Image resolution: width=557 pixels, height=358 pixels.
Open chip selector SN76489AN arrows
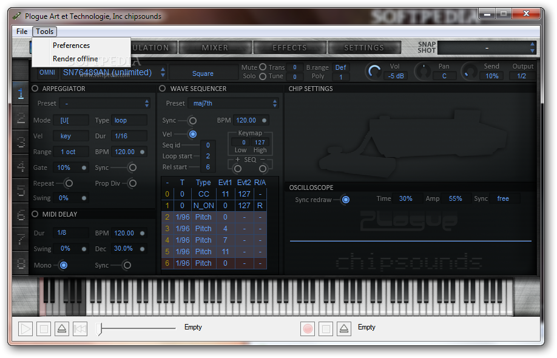click(163, 72)
